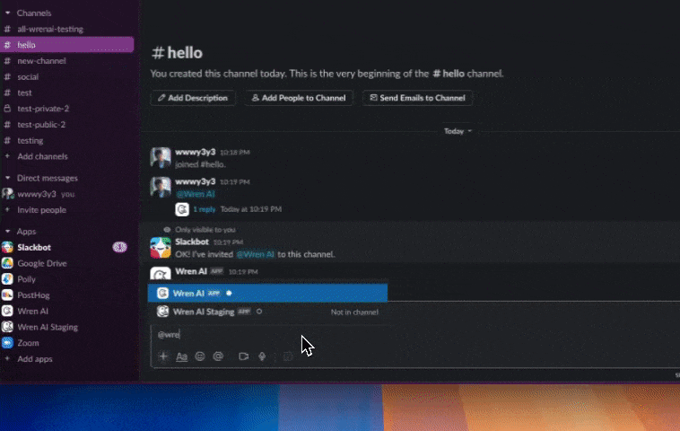Image resolution: width=680 pixels, height=431 pixels.
Task: Open the Zoom app icon
Action: click(7, 343)
